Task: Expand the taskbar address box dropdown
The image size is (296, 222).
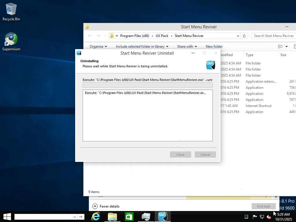Action: click(x=75, y=217)
